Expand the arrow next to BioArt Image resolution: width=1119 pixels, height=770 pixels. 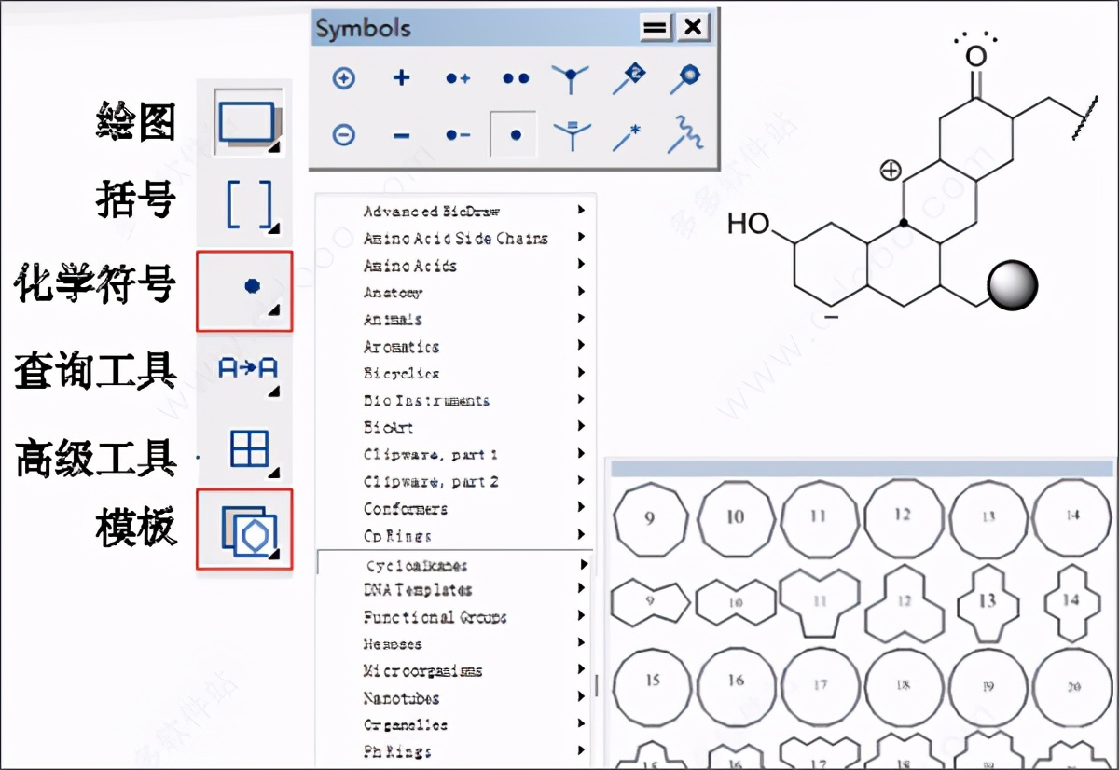582,427
